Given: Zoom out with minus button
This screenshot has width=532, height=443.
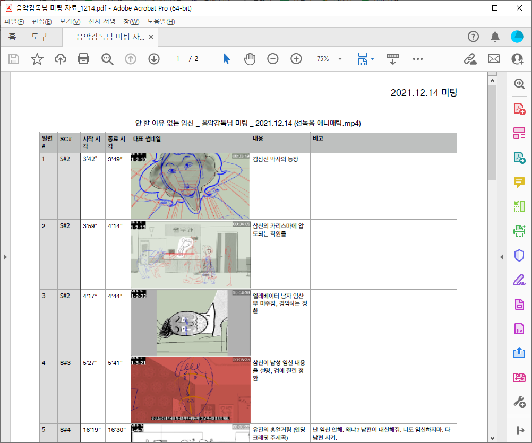Looking at the screenshot, I should 273,59.
